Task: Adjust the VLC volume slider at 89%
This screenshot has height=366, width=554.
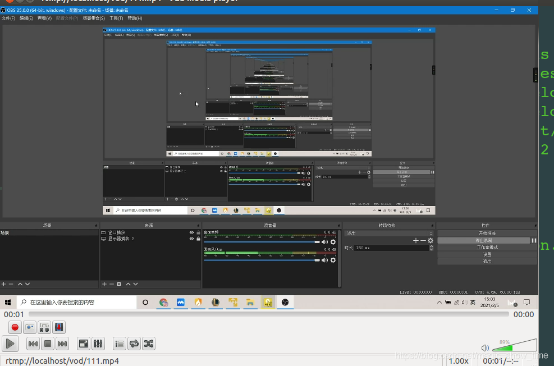Action: click(x=514, y=345)
